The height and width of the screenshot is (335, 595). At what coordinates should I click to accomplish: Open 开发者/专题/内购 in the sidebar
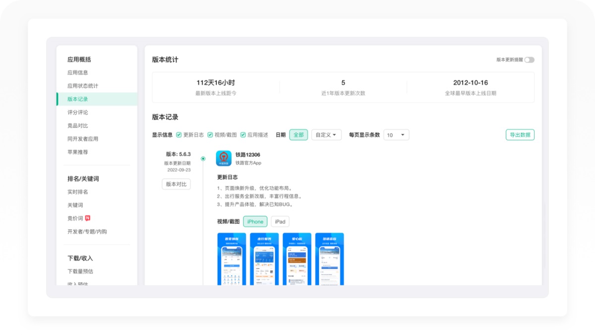[87, 232]
